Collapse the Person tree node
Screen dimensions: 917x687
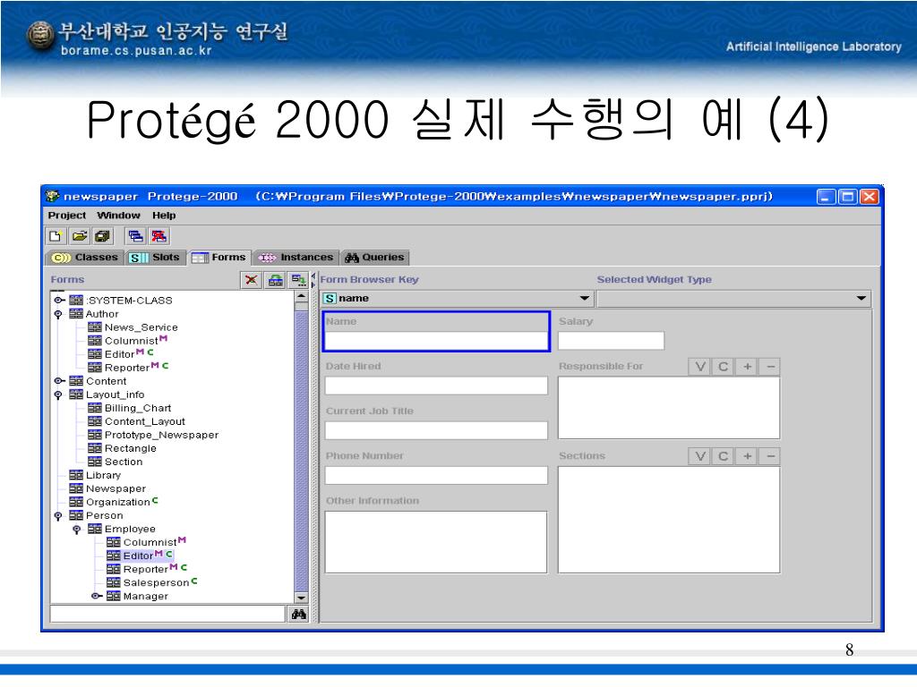click(x=58, y=516)
